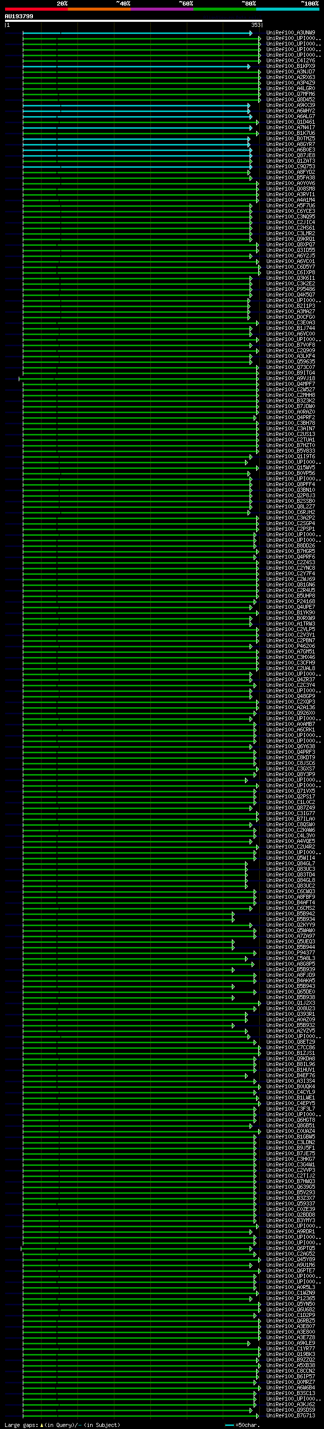Image resolution: width=324 pixels, height=1429 pixels.
Task: Click hit name UniRef100_Q926X0
Action: [291, 713]
